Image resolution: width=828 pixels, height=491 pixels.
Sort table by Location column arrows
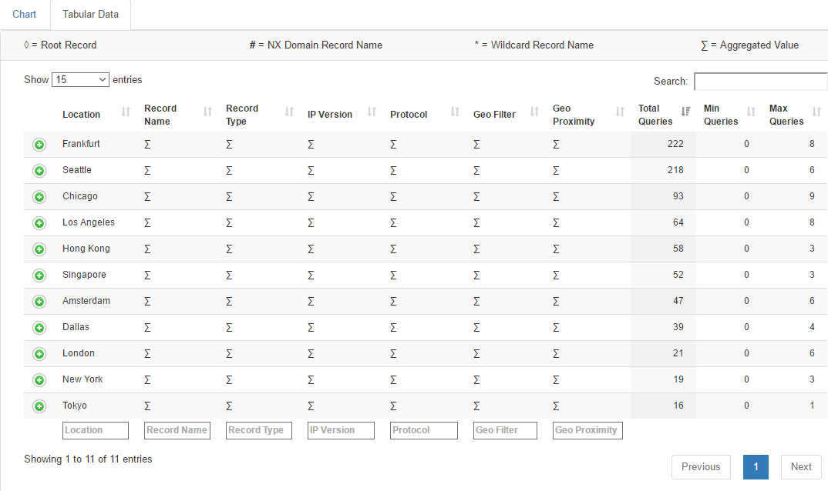point(126,112)
